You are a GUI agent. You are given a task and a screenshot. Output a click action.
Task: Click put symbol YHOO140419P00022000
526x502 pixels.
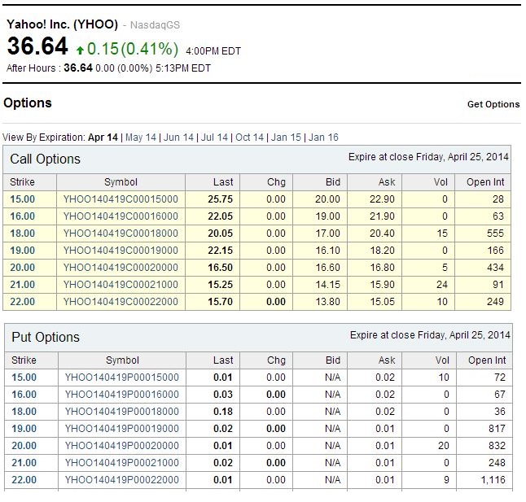click(x=122, y=480)
